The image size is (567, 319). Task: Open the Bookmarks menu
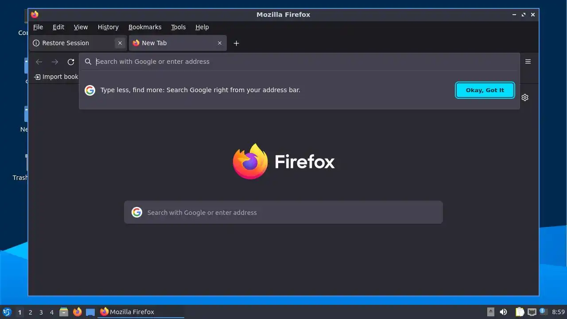click(145, 27)
